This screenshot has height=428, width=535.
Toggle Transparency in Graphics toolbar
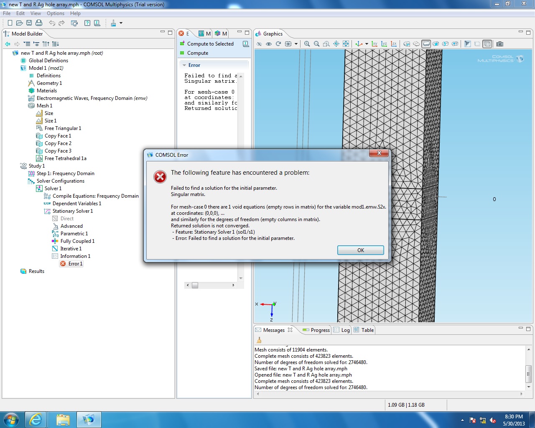pos(477,44)
